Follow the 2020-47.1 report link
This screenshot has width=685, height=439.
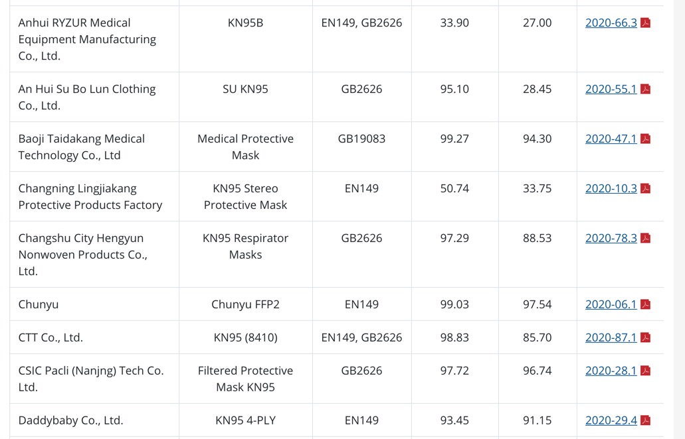pos(611,139)
